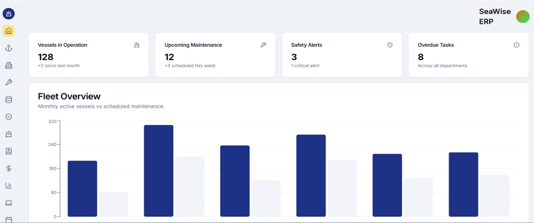This screenshot has width=534, height=223.
Task: Click the building icon in sidebar
Action: point(8,66)
